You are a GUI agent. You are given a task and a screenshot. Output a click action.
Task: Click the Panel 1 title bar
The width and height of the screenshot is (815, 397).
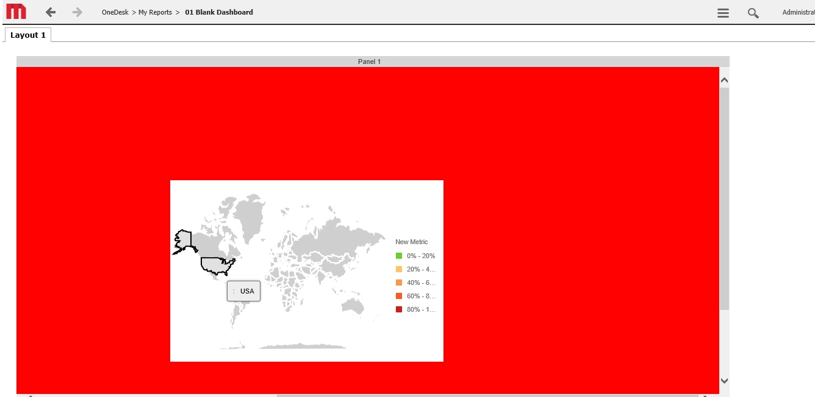click(x=369, y=61)
